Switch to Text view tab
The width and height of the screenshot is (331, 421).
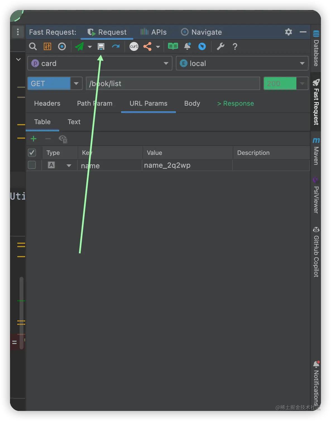tap(74, 122)
